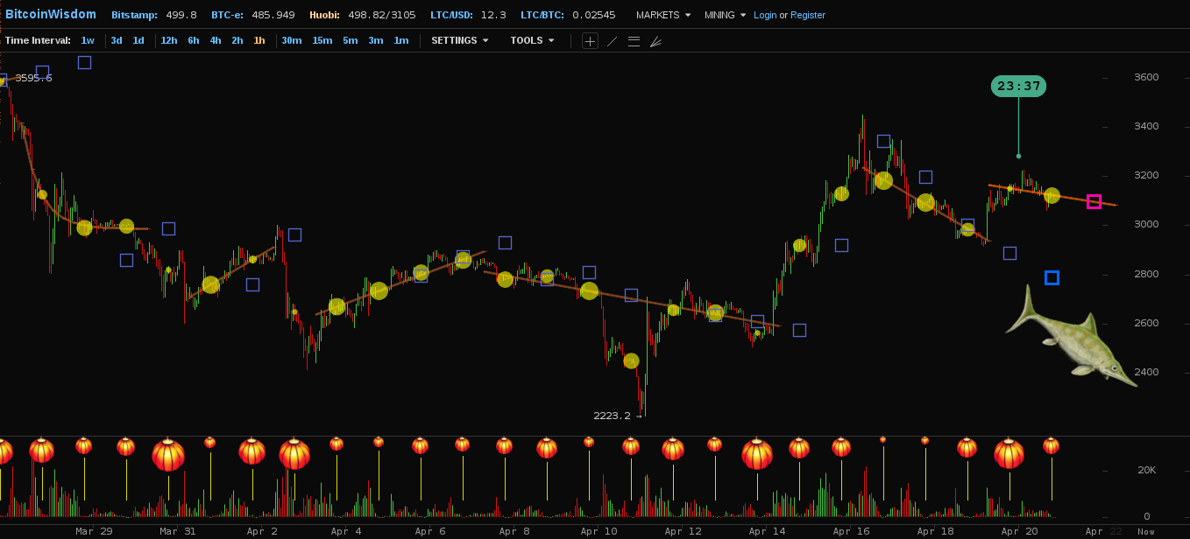Switch time interval to 1w
The image size is (1190, 539).
point(88,41)
